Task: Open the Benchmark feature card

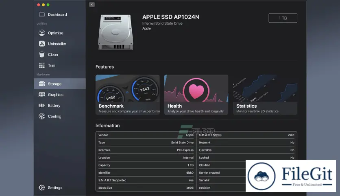Action: click(x=128, y=95)
